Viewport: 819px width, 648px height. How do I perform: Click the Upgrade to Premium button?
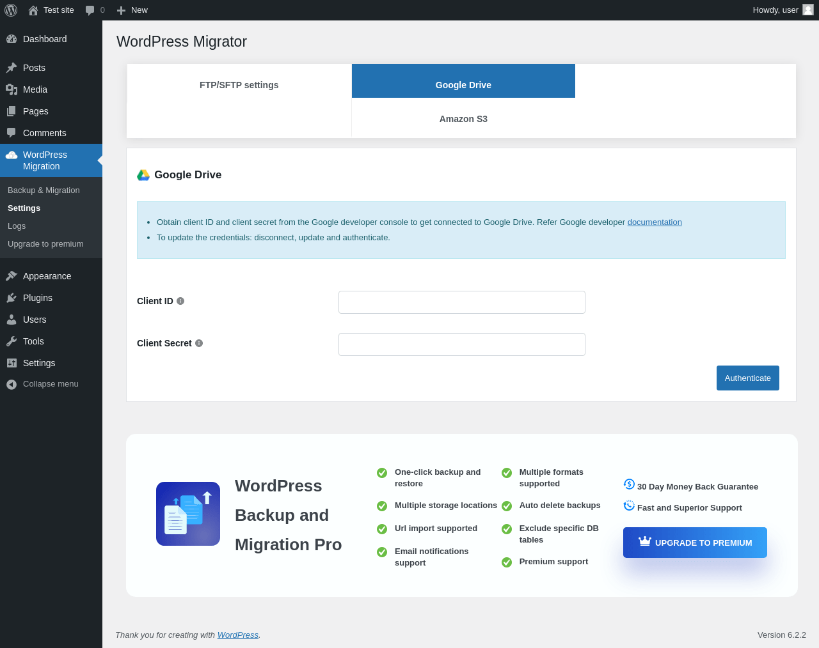click(x=695, y=543)
